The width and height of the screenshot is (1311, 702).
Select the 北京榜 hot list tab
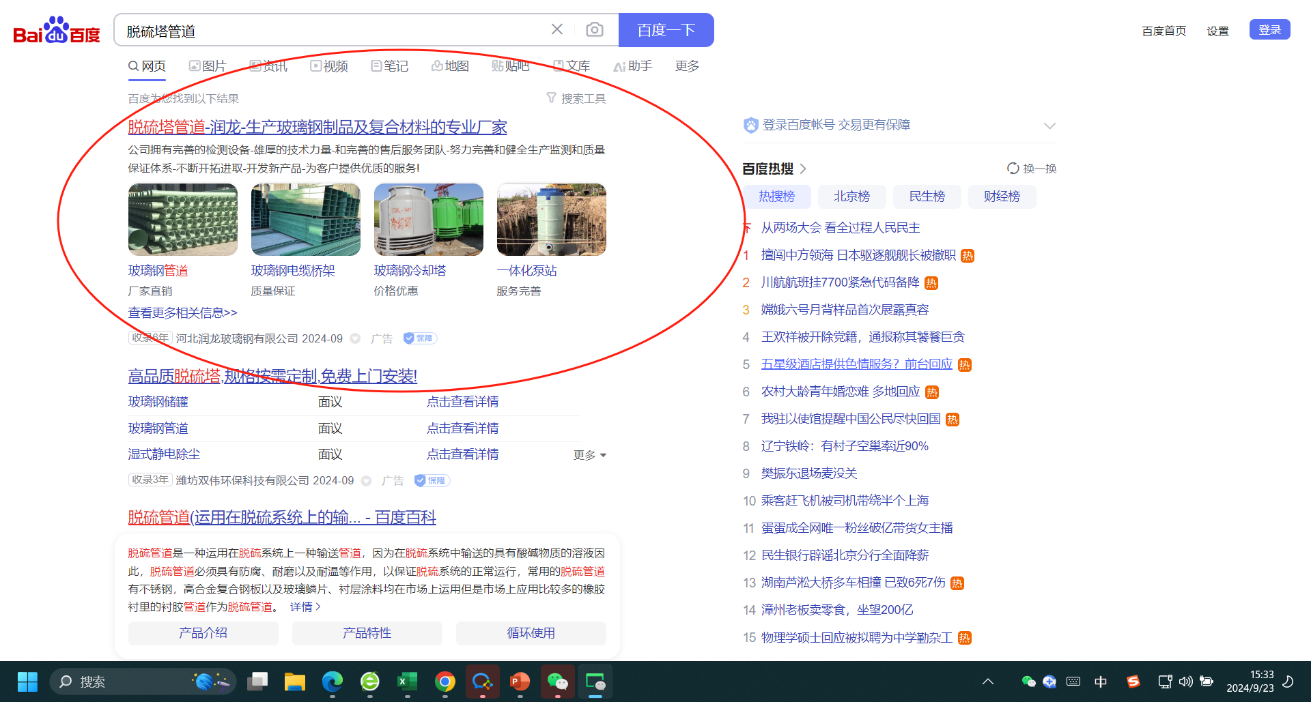click(851, 196)
